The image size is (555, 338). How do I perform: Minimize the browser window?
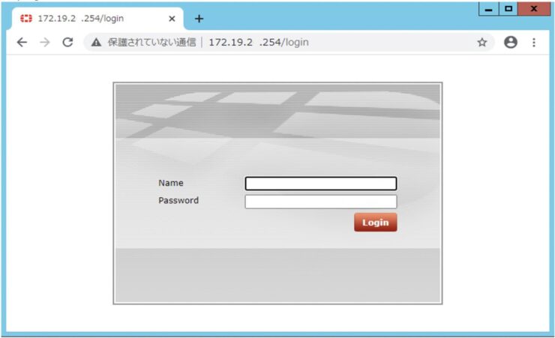point(488,9)
